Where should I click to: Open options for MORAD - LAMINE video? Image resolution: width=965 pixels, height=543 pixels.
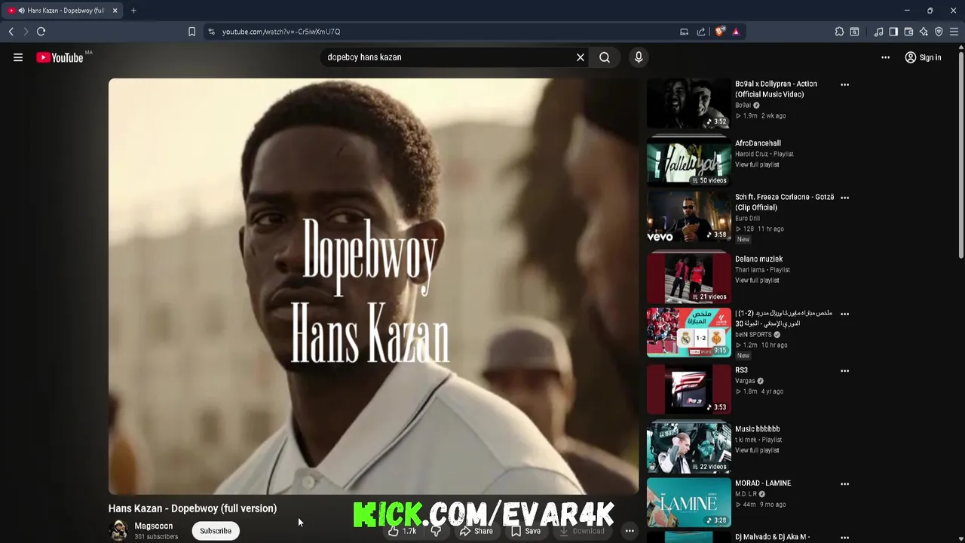pos(844,484)
